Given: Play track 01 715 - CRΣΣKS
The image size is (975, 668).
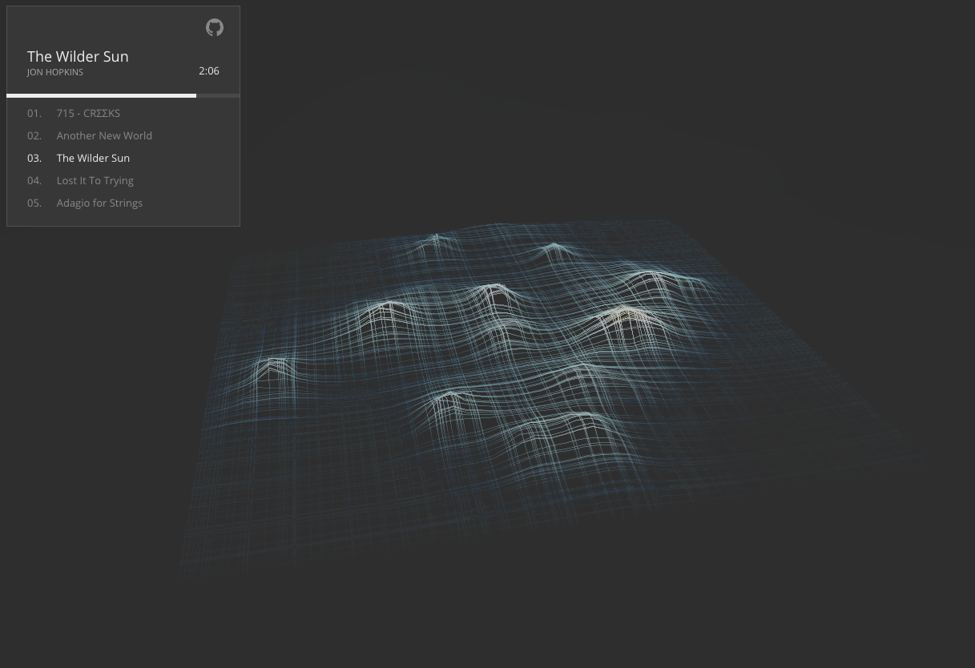Looking at the screenshot, I should pyautogui.click(x=123, y=113).
